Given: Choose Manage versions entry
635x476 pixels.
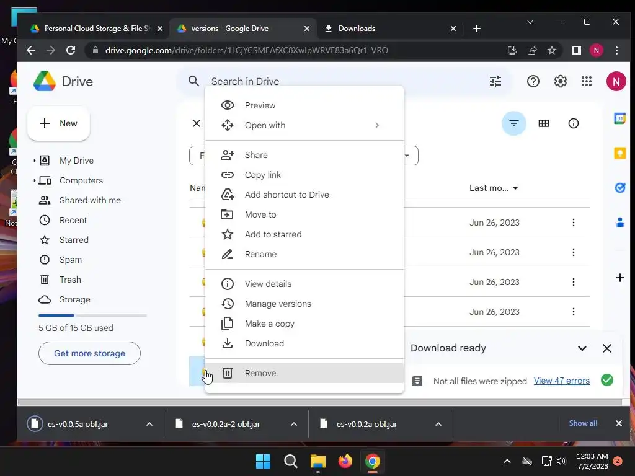Looking at the screenshot, I should (304, 304).
